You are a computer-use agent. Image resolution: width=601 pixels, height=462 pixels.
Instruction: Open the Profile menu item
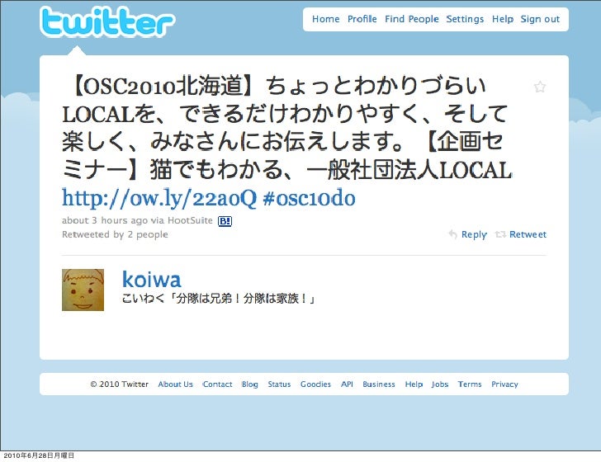(x=362, y=19)
